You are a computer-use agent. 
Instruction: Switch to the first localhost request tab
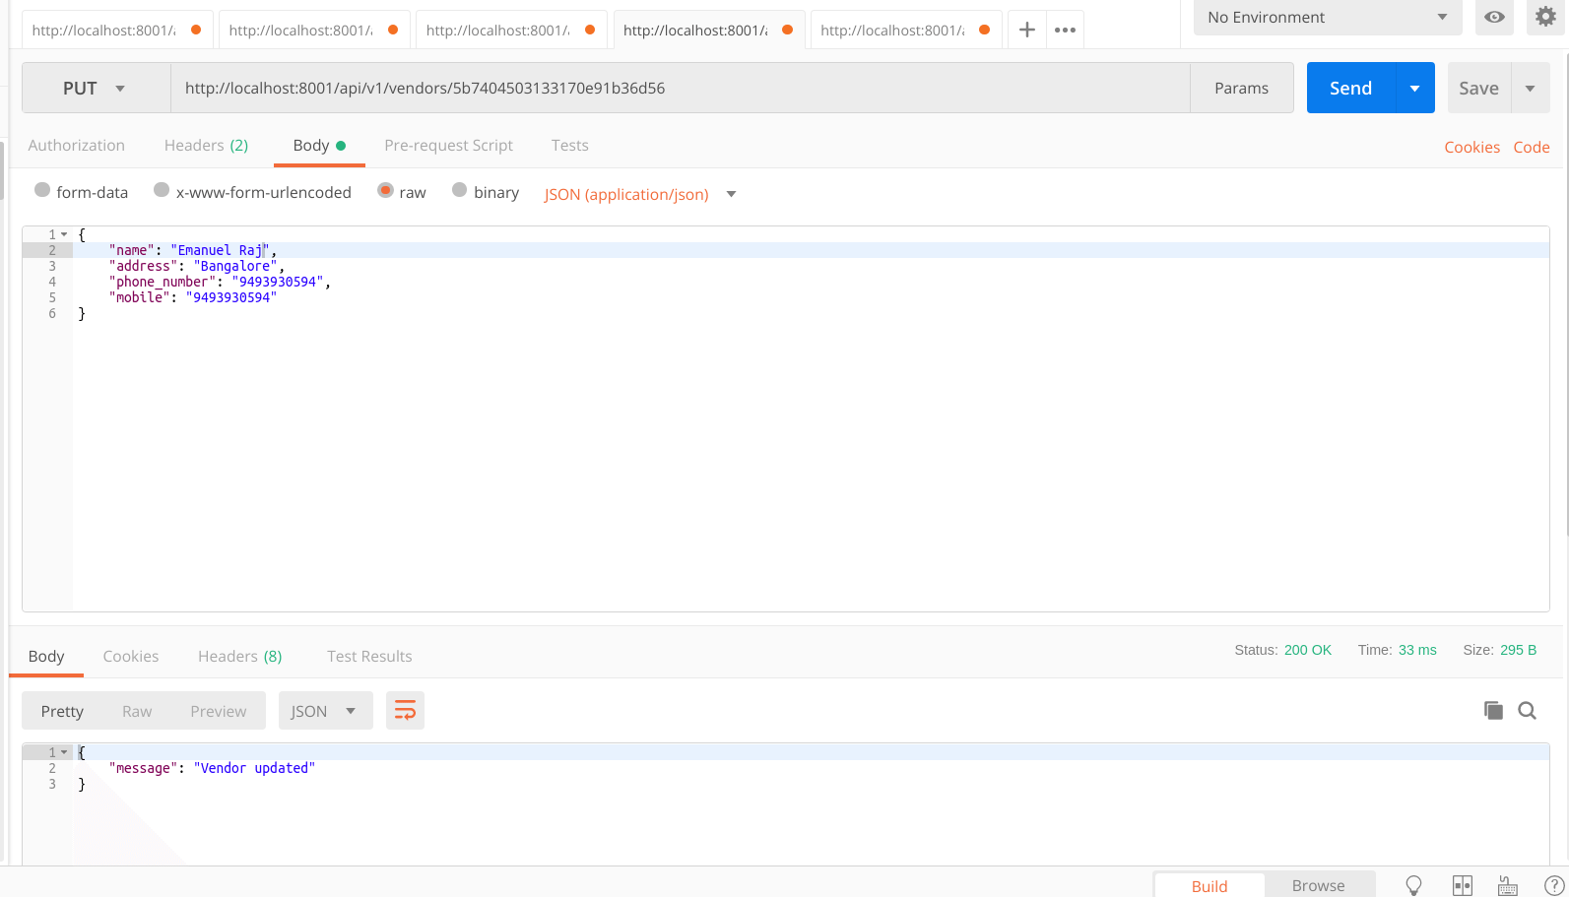pyautogui.click(x=116, y=30)
